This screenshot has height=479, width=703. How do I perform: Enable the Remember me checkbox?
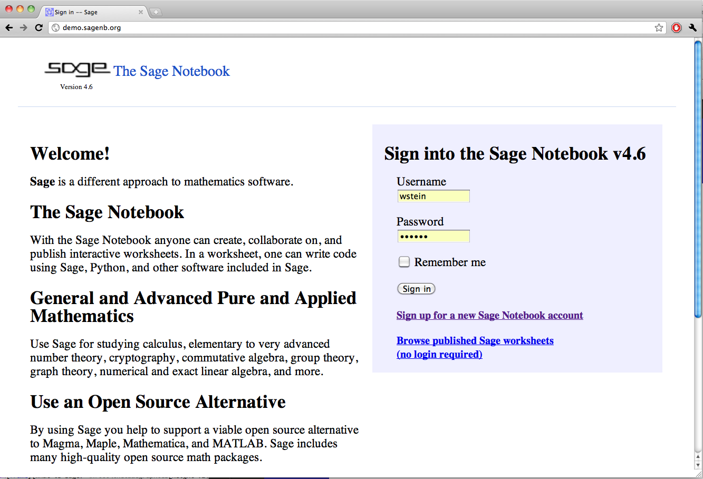click(404, 262)
